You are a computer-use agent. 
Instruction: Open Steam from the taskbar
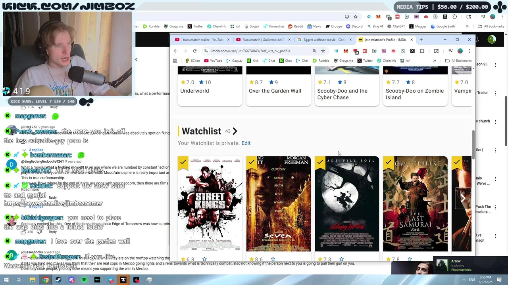pos(58,280)
